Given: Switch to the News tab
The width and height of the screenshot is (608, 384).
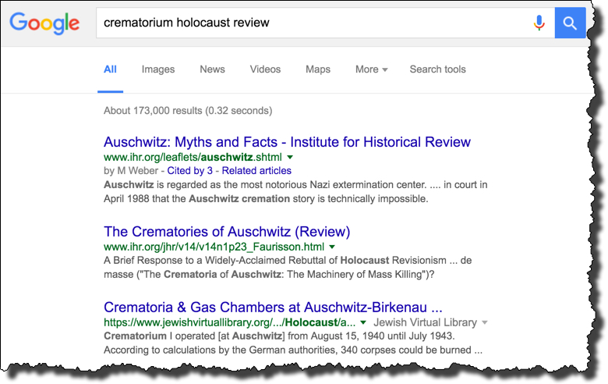Looking at the screenshot, I should [212, 69].
